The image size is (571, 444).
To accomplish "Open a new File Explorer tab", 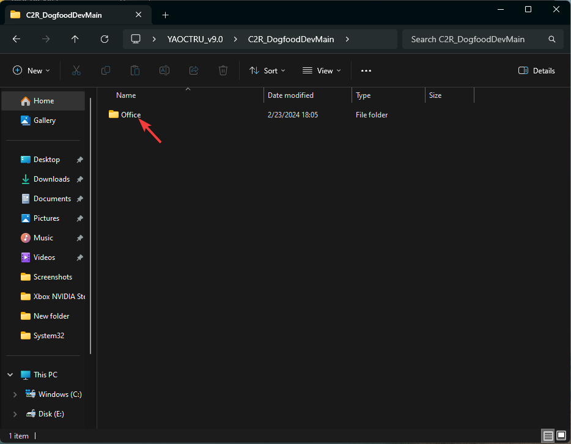I will (165, 15).
